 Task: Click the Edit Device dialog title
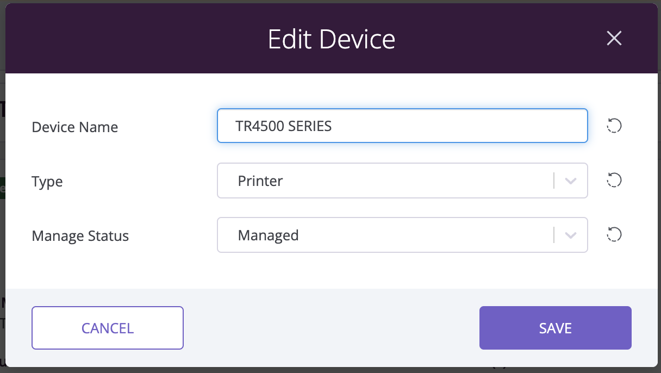pos(332,39)
